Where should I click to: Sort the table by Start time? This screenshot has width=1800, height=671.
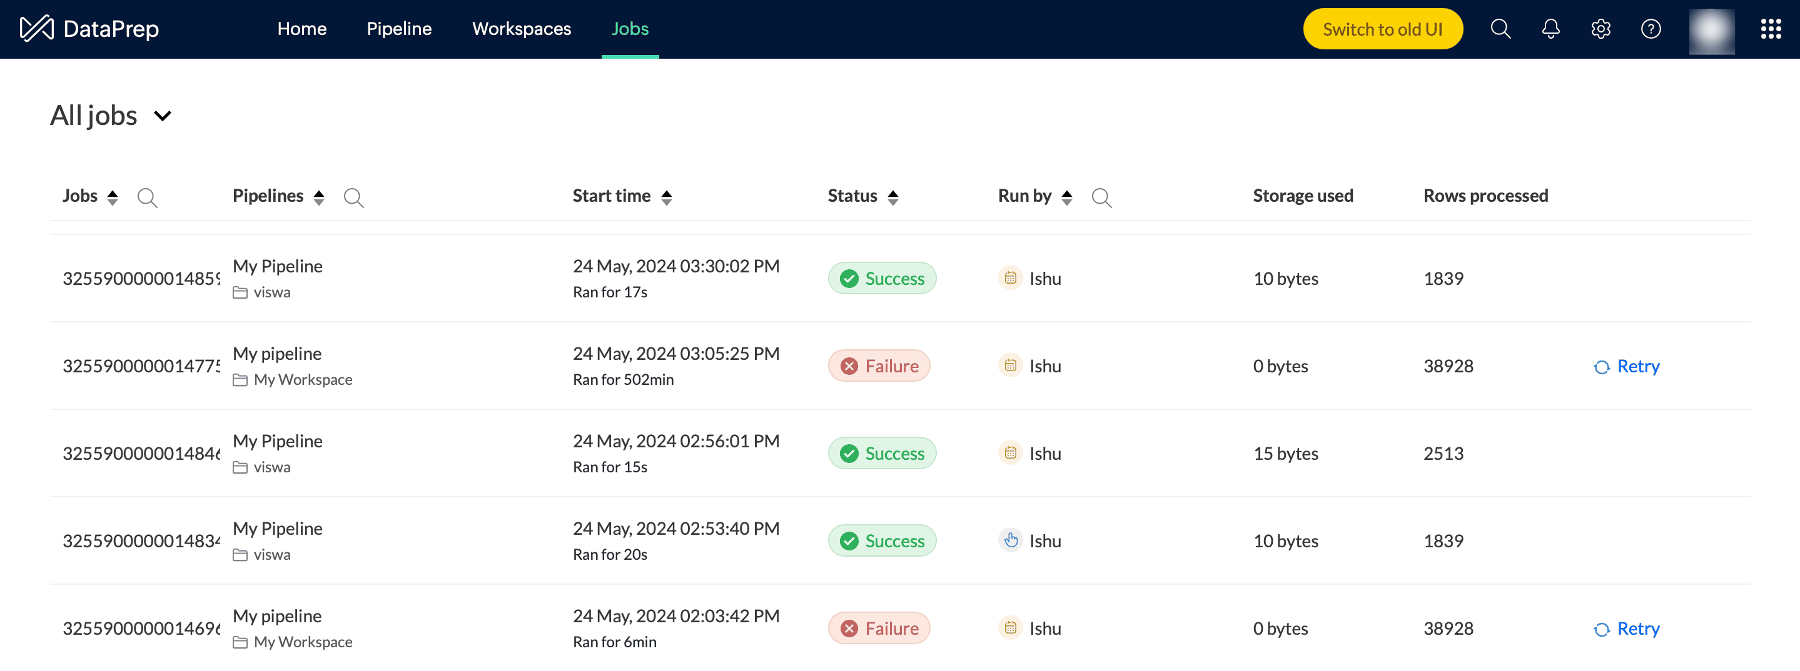[667, 197]
